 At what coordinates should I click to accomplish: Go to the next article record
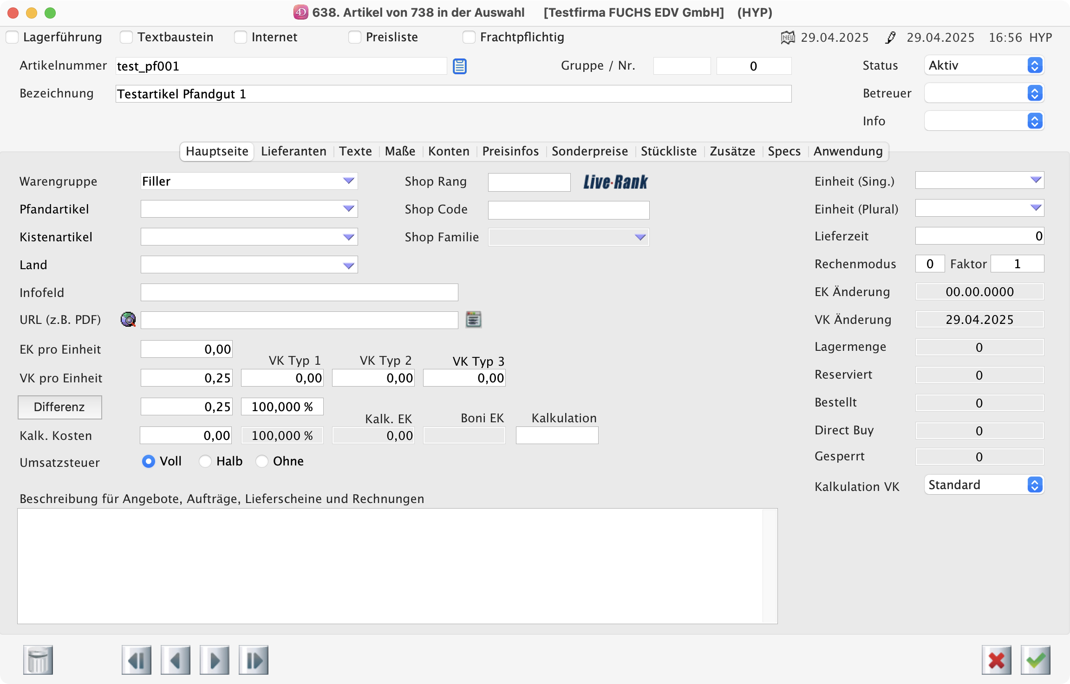(215, 660)
